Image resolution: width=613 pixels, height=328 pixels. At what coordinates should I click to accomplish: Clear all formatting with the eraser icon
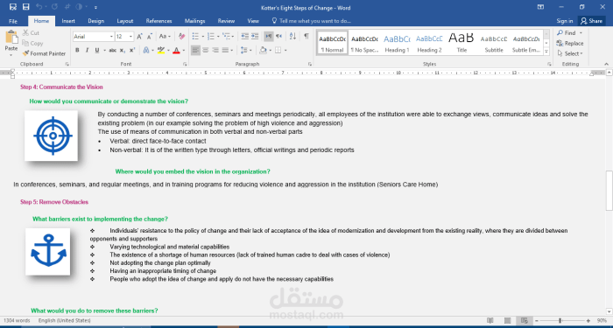(x=181, y=37)
